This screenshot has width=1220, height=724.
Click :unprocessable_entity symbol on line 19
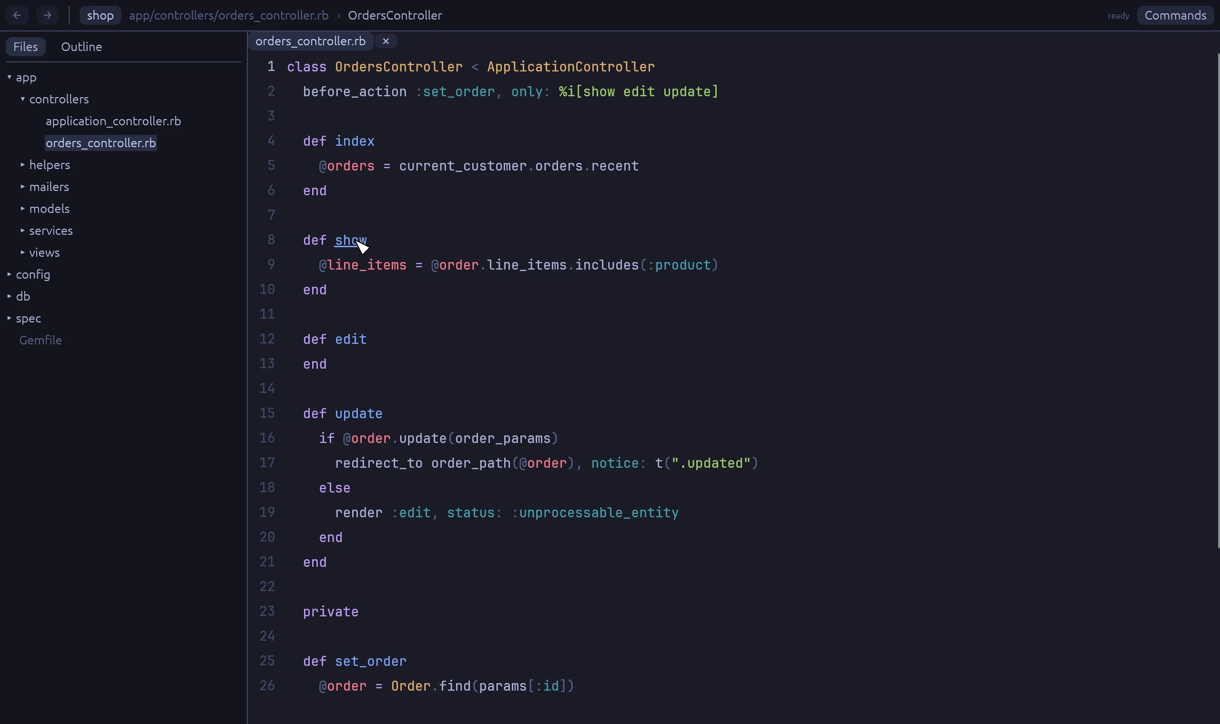(x=595, y=513)
